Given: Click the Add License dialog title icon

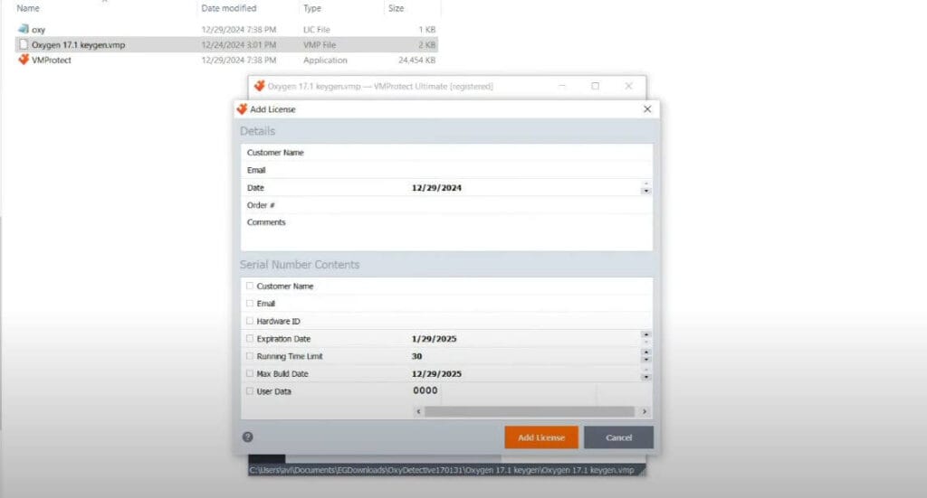Looking at the screenshot, I should [x=242, y=109].
